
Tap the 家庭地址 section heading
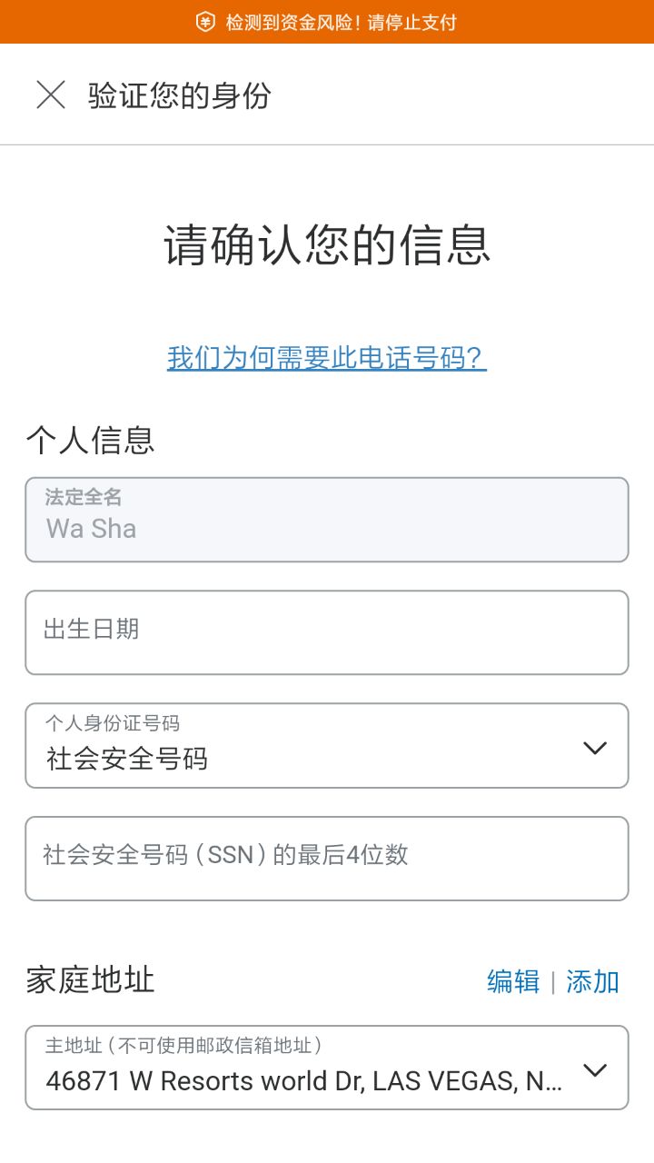point(90,979)
